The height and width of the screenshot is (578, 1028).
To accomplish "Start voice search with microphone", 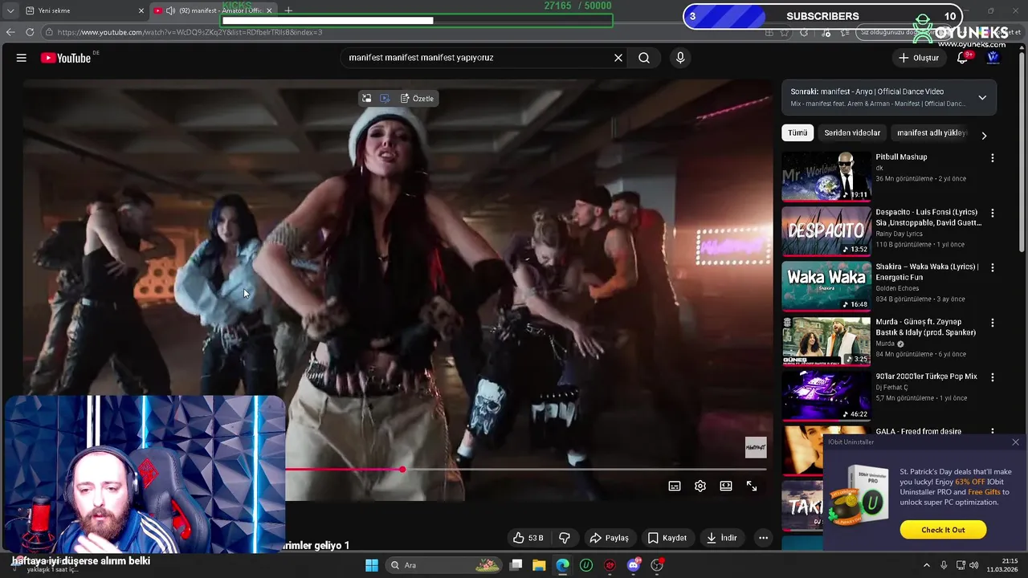I will (680, 58).
